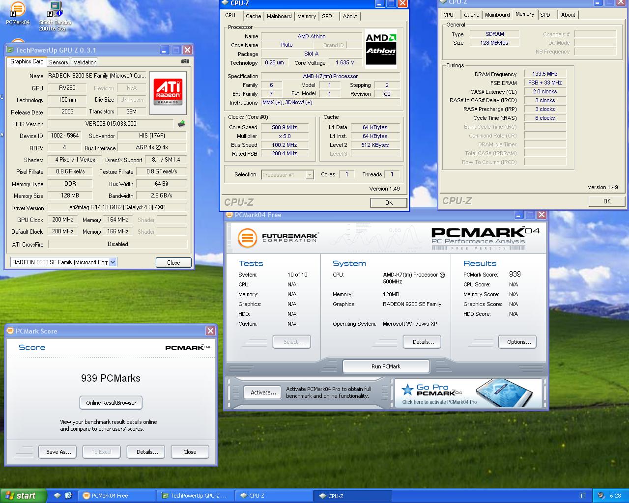The image size is (629, 503).
Task: Click the BIOS save chip icon in GPU-Z
Action: [x=181, y=124]
